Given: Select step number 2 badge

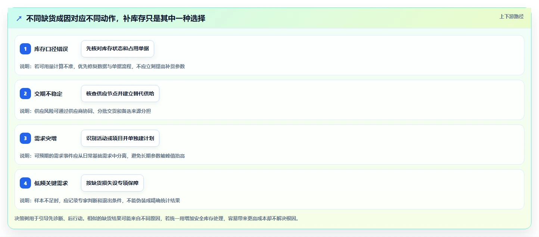Looking at the screenshot, I should pos(25,94).
